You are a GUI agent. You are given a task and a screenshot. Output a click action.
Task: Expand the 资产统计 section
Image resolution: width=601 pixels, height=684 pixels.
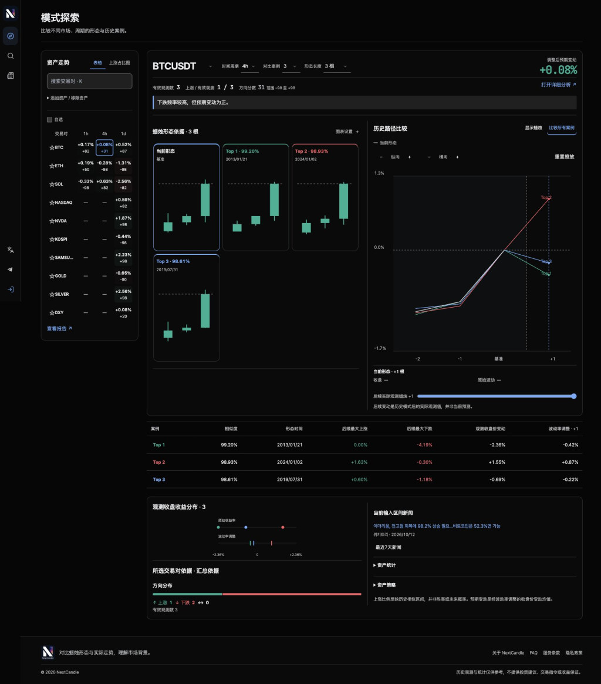pyautogui.click(x=384, y=565)
